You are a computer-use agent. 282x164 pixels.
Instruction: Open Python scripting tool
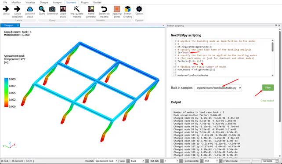click(128, 9)
